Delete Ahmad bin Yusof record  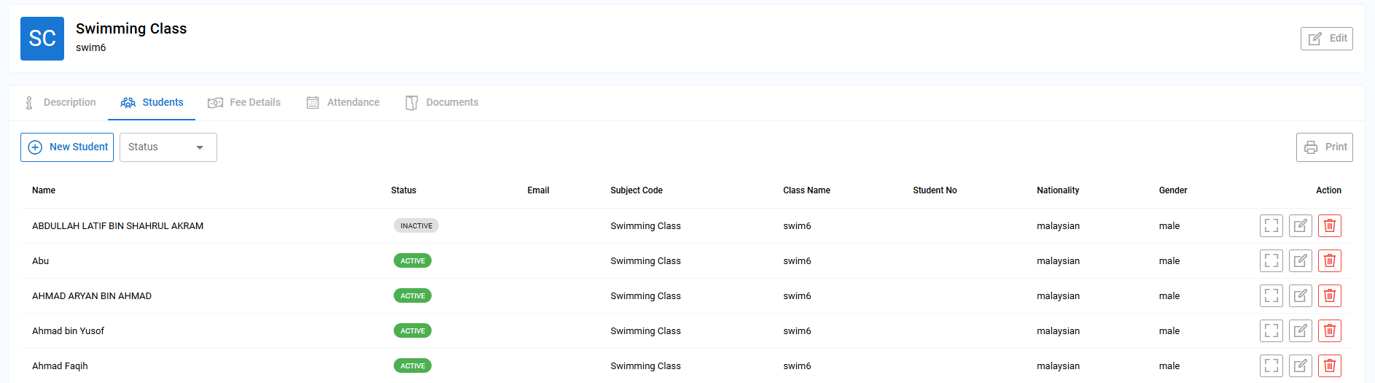pyautogui.click(x=1329, y=330)
